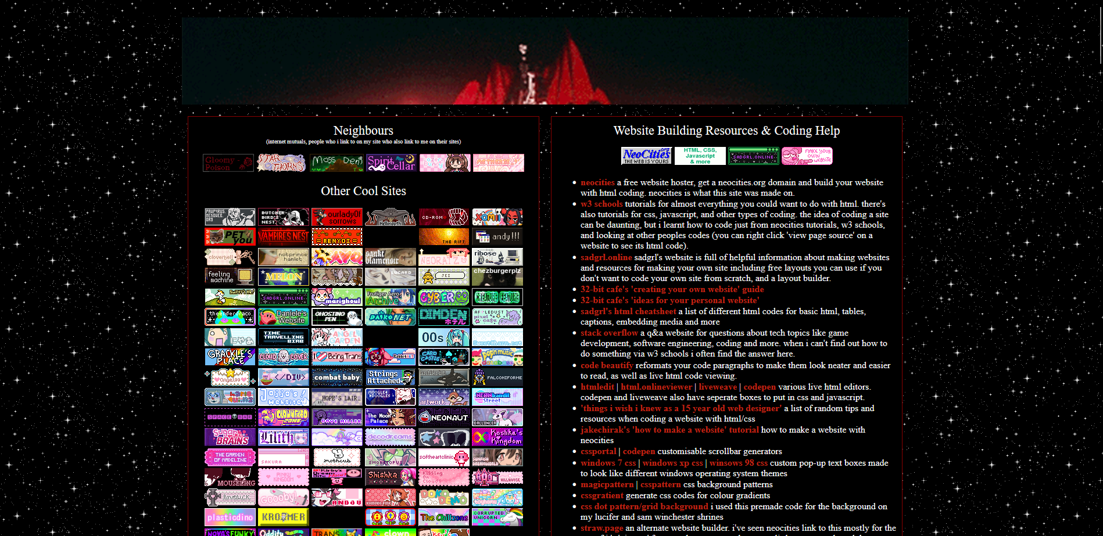Screen dimensions: 1103x536
Task: Click the w3 schools link
Action: coord(601,204)
